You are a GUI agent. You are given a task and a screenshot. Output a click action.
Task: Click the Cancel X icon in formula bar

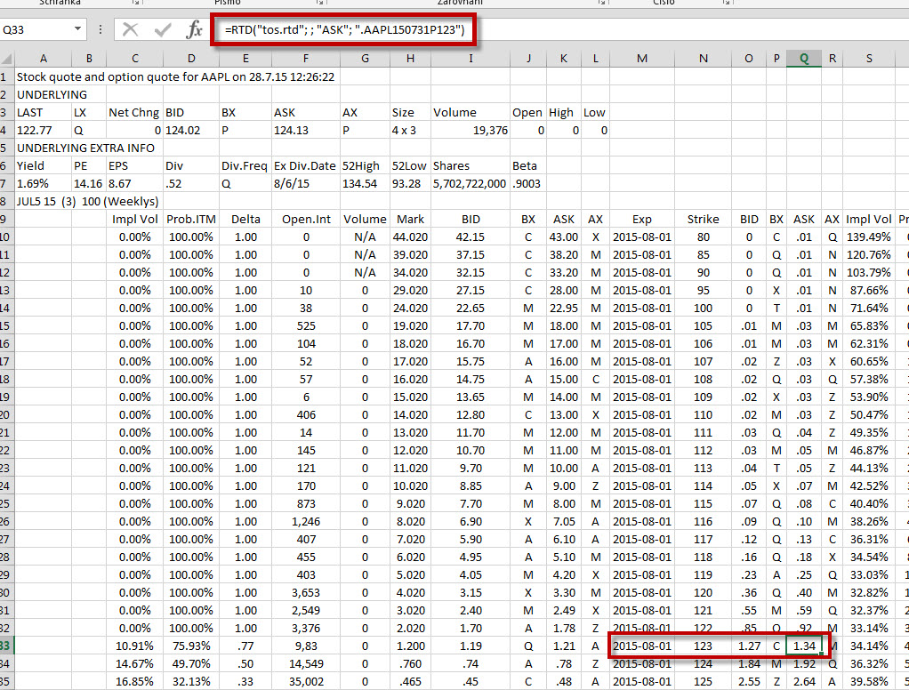pos(131,30)
